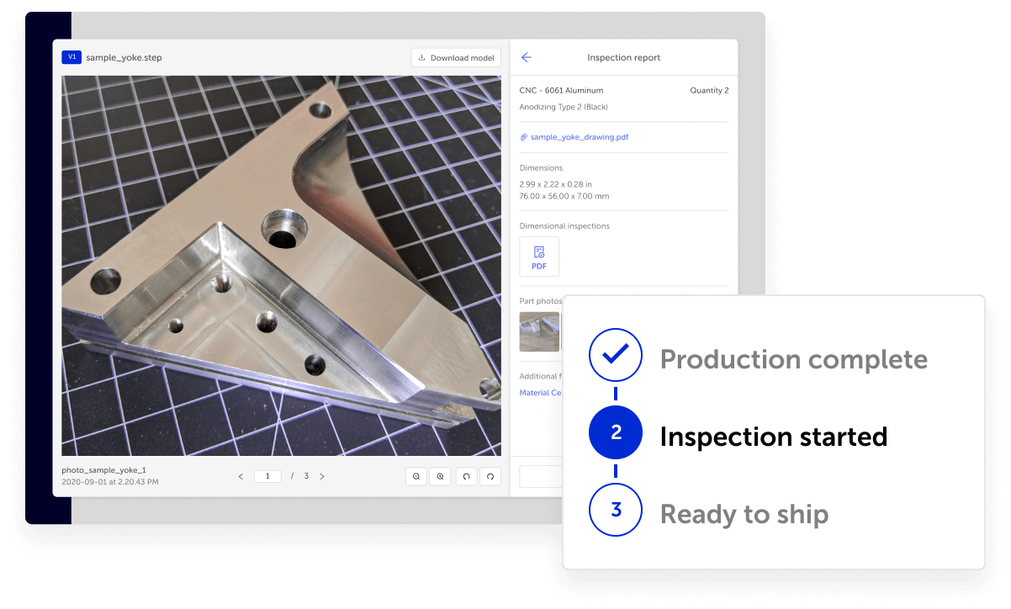Open the Dimensional inspections PDF
Screen dimensions: 1011x609
pos(539,256)
